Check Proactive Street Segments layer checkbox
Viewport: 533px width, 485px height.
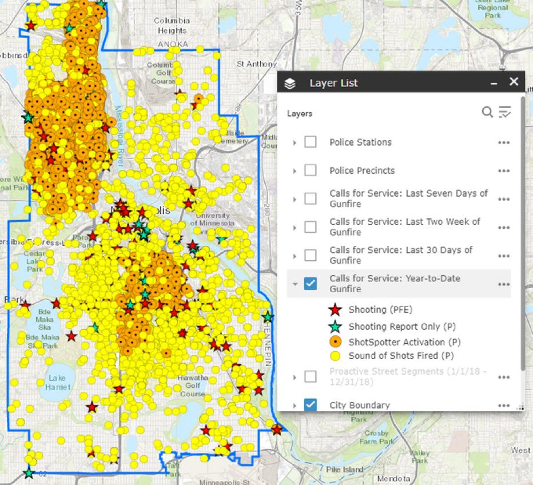[311, 376]
